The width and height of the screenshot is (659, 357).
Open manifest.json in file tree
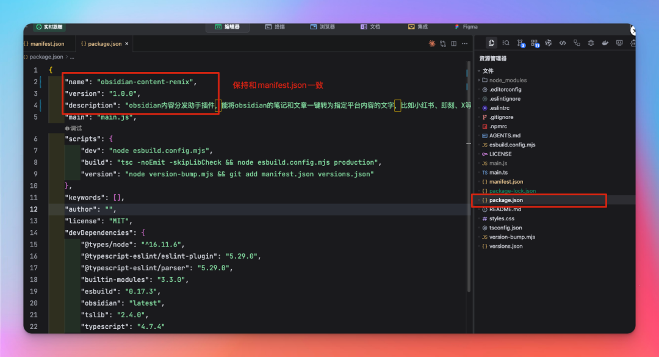click(506, 182)
